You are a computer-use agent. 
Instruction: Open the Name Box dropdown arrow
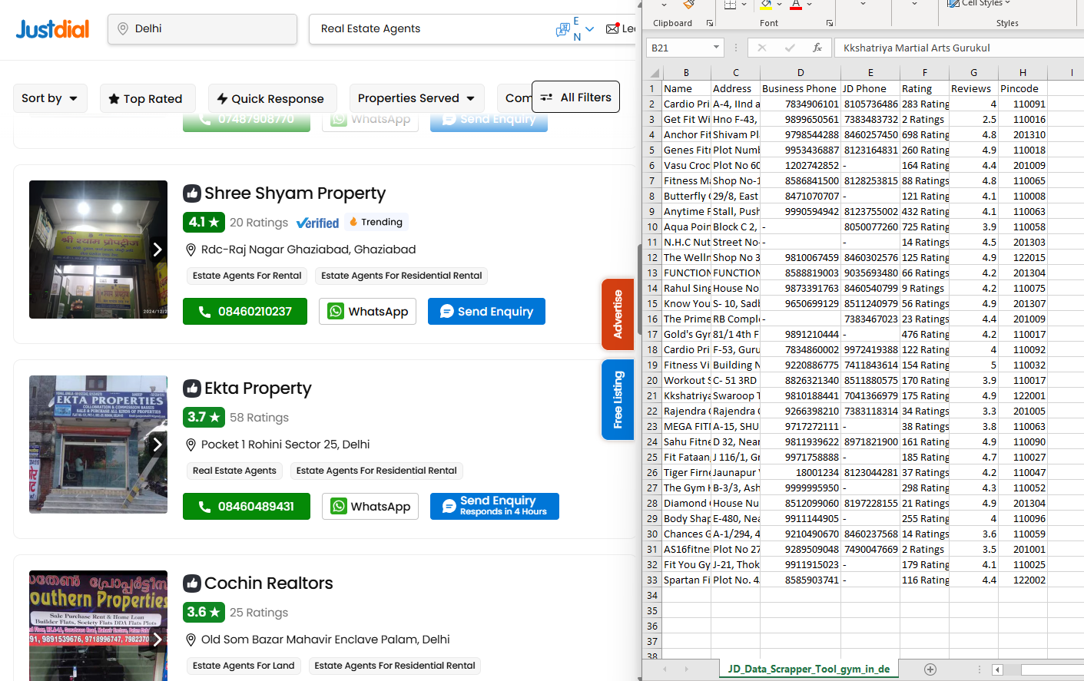click(716, 48)
